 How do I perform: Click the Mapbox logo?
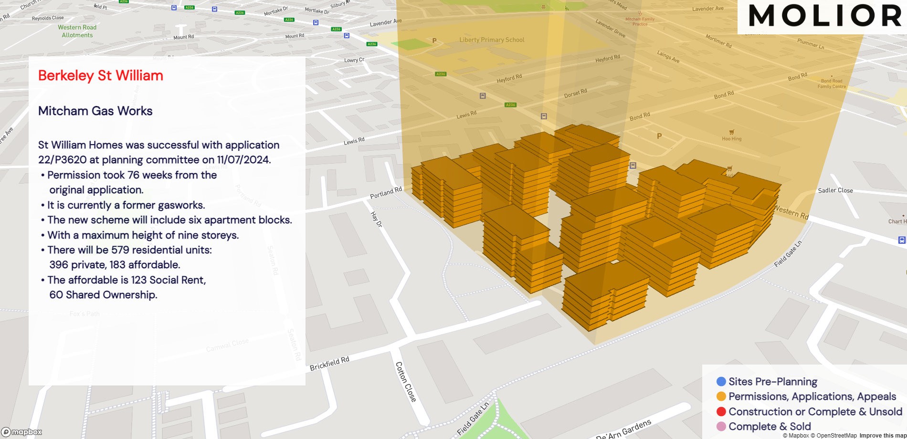tap(21, 432)
